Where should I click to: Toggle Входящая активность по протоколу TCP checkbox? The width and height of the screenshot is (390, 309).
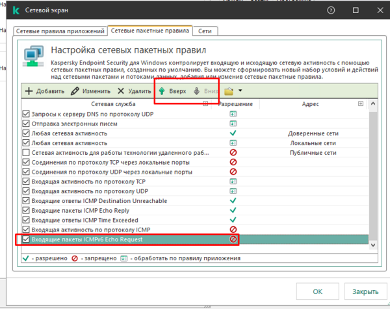click(26, 181)
